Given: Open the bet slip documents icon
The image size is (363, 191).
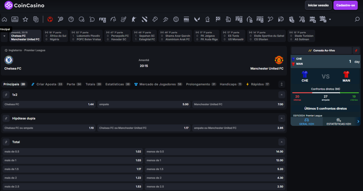Looking at the screenshot, I should pyautogui.click(x=36, y=19).
